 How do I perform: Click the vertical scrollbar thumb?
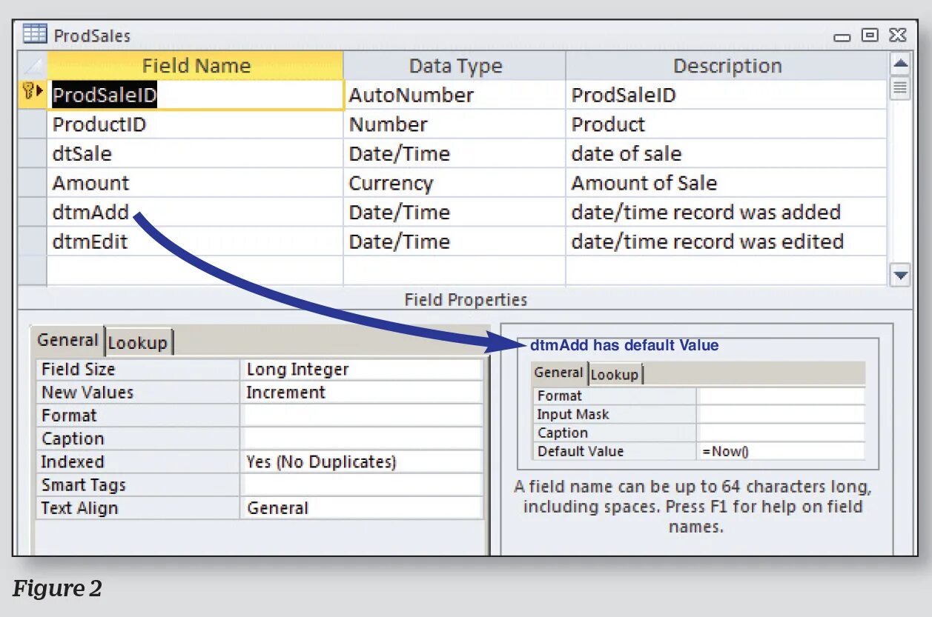tap(900, 87)
